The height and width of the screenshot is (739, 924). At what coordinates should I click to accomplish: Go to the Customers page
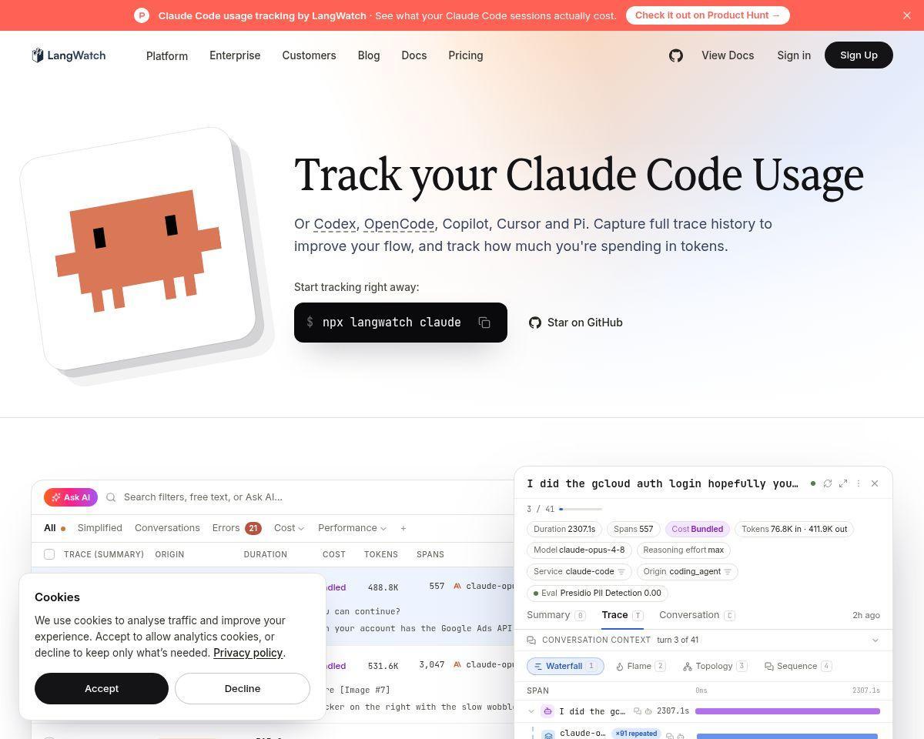pos(309,55)
